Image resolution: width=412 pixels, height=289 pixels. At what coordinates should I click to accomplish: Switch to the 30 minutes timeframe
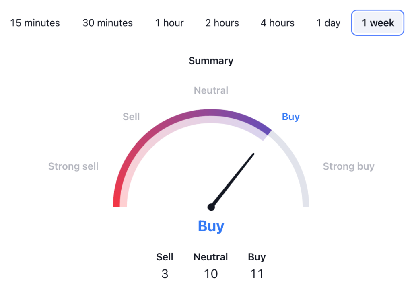click(107, 23)
